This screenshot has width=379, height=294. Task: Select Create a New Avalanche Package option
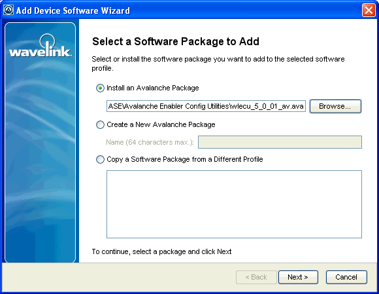click(x=100, y=124)
